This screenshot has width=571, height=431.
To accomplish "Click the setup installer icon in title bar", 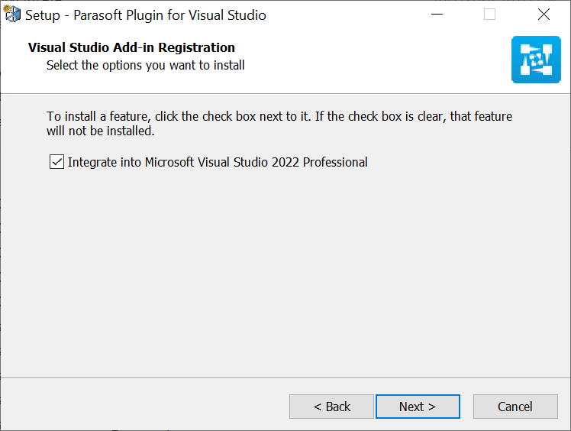I will coord(12,14).
